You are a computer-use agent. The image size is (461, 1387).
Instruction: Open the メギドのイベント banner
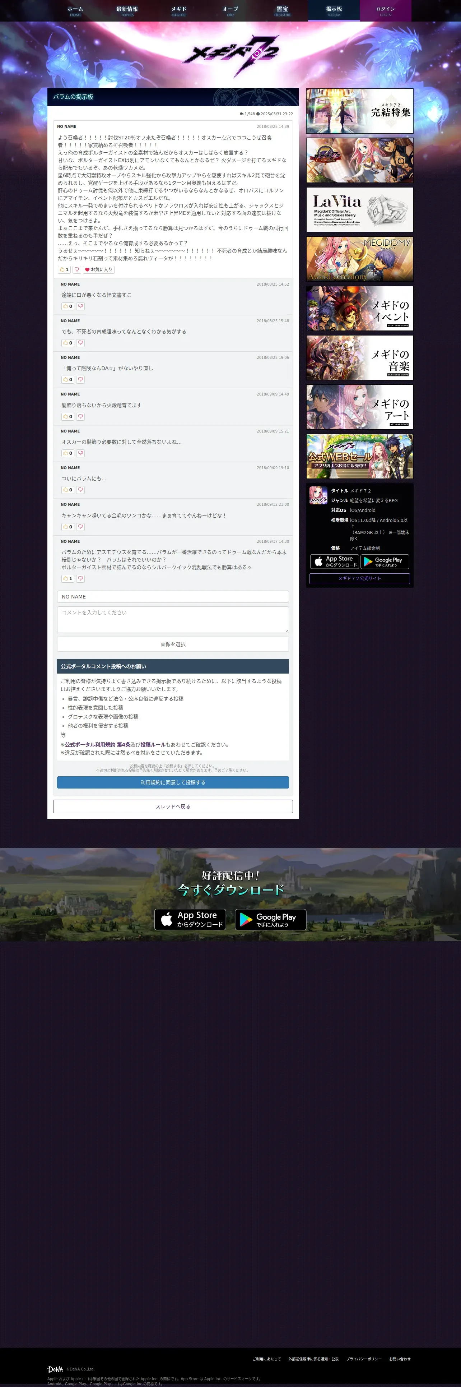(x=359, y=309)
